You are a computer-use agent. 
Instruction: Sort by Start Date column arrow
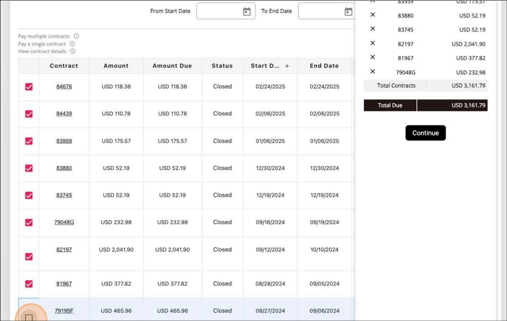click(287, 66)
